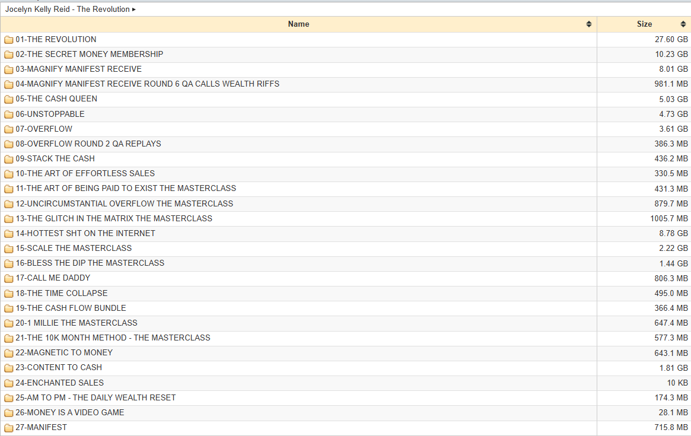Click folder icon for 01-THE REVOLUTION
Screen dimensions: 691x436
pyautogui.click(x=8, y=40)
